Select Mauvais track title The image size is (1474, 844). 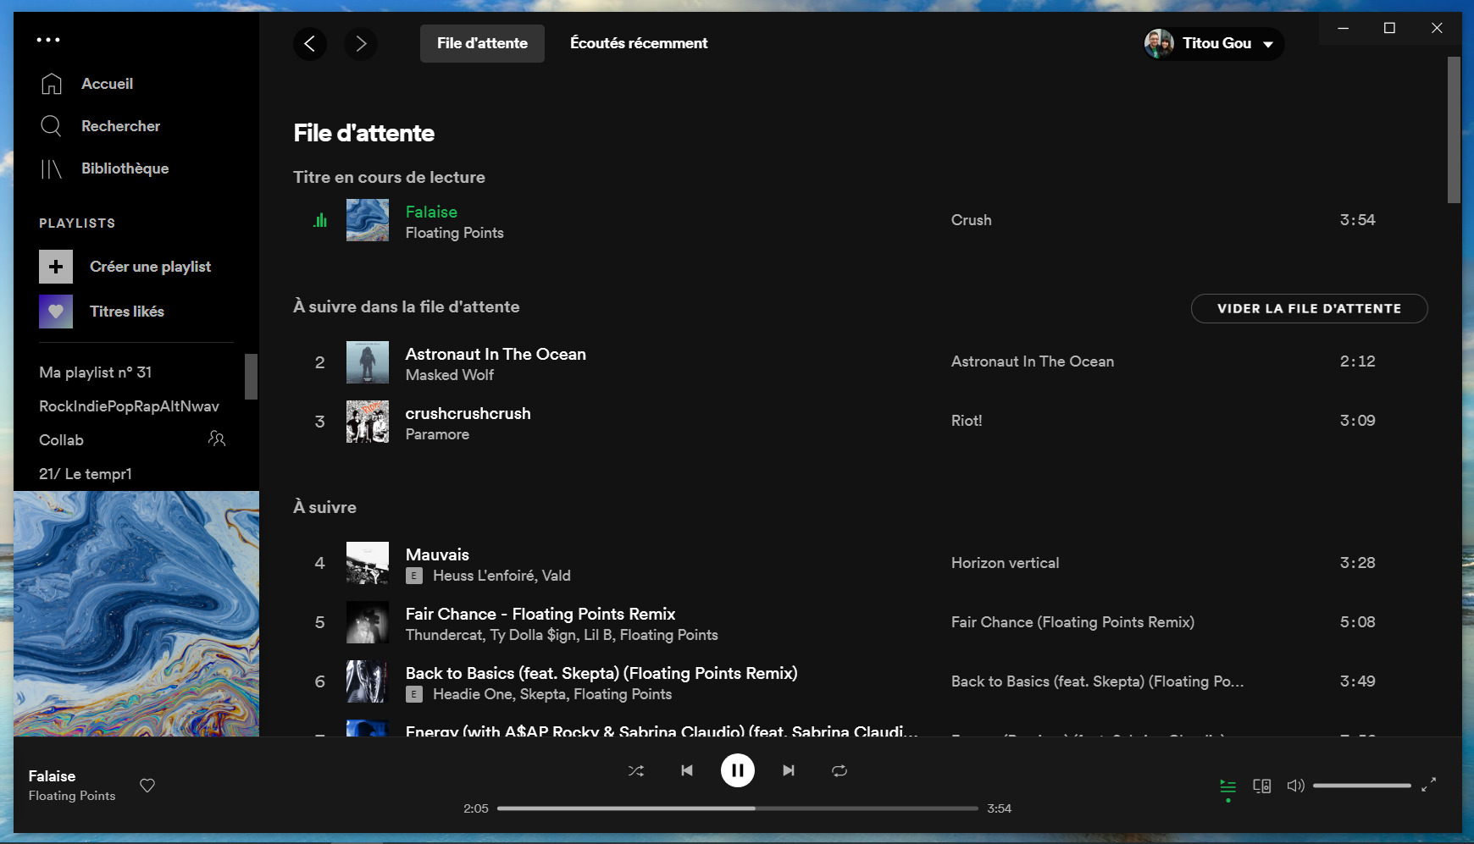pos(437,554)
